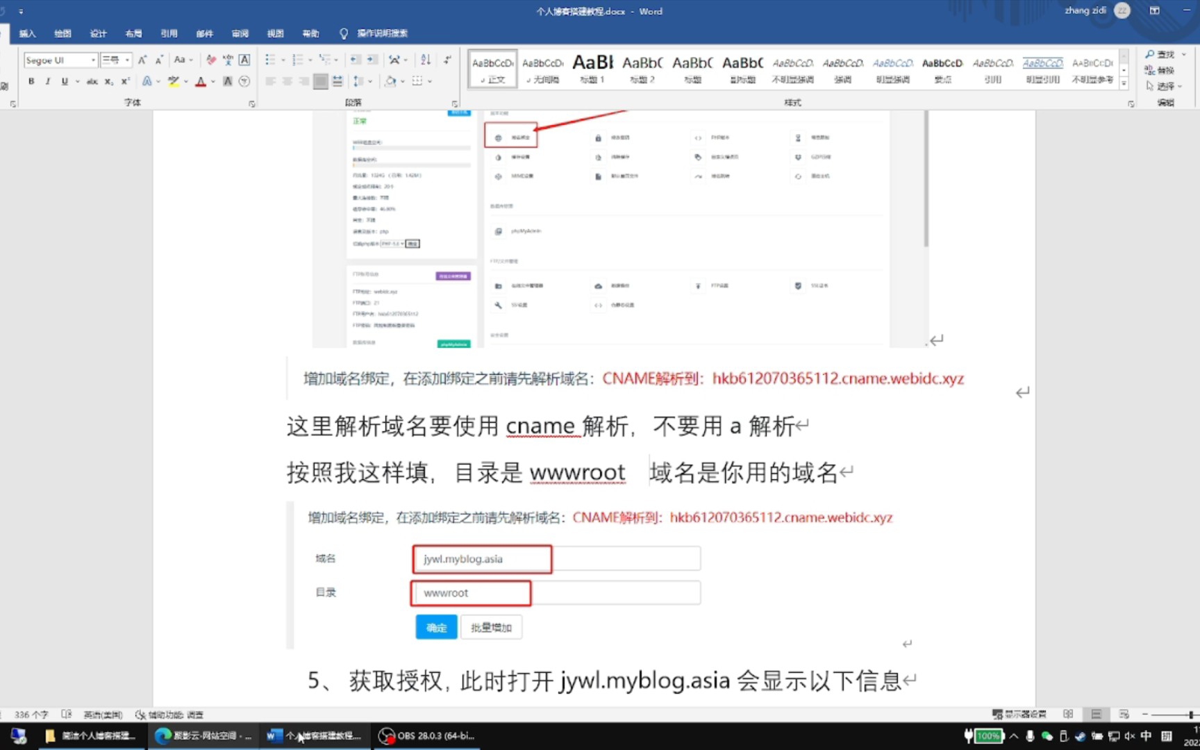Open text highlight color dropdown arrow
The image size is (1200, 750).
coord(185,81)
